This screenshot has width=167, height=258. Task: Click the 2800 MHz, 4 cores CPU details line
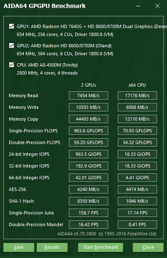pyautogui.click(x=47, y=73)
